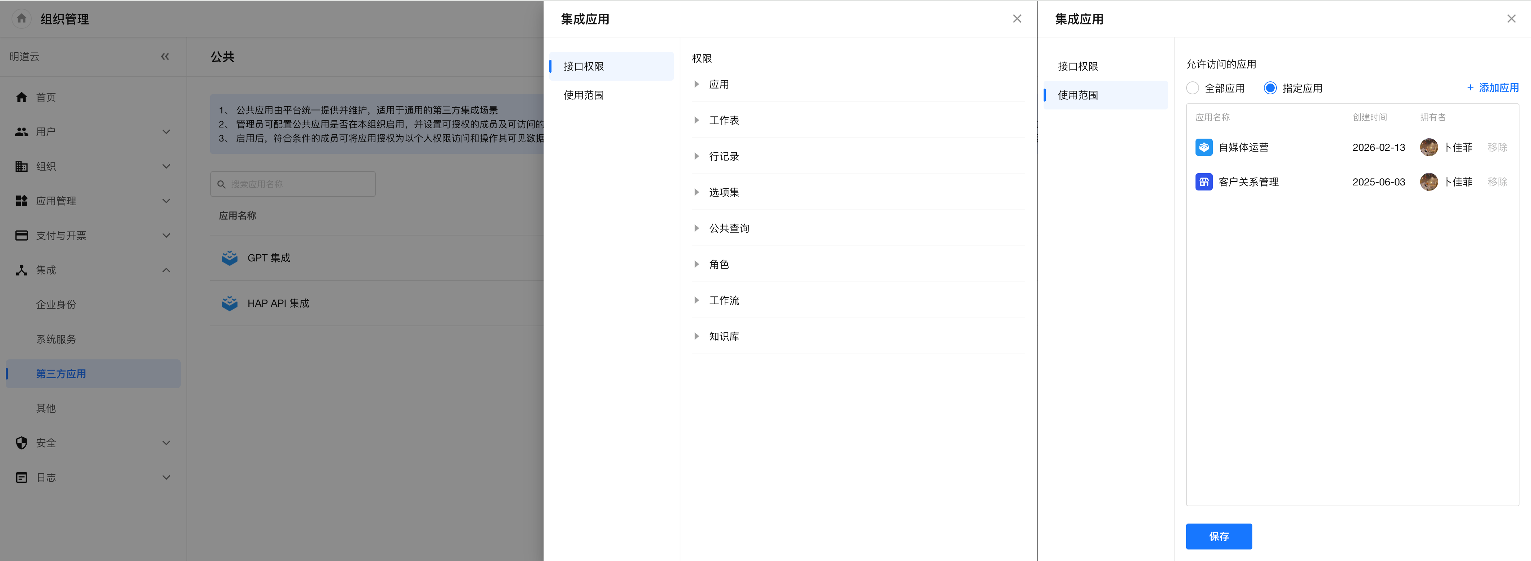
Task: Click the 安全 shield icon in sidebar
Action: coord(21,443)
